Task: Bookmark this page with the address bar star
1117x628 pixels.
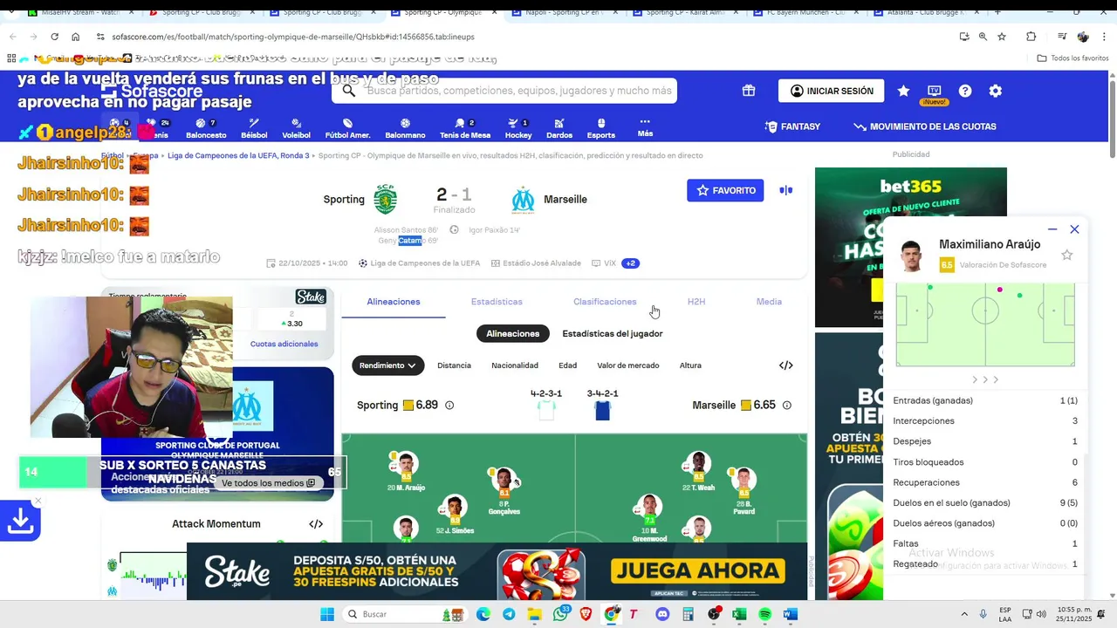Action: (1002, 37)
